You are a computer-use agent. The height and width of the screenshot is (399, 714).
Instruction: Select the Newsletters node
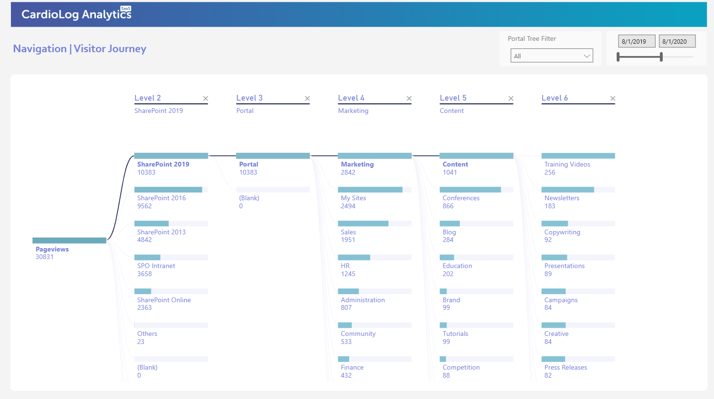coord(578,190)
